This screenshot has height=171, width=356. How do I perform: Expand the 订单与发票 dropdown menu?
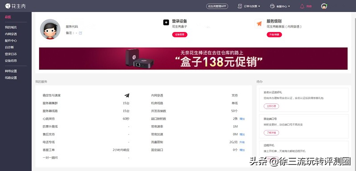(259, 7)
